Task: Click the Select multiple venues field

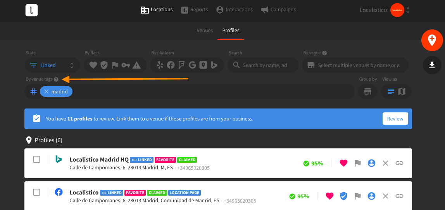Action: click(x=355, y=65)
